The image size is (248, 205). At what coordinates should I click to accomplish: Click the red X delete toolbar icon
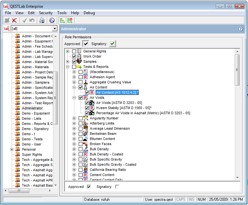click(15, 20)
